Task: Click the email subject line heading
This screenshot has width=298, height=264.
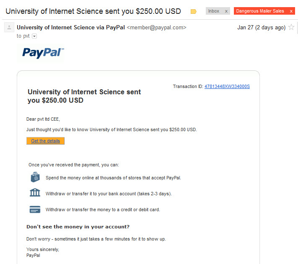Action: pos(93,11)
